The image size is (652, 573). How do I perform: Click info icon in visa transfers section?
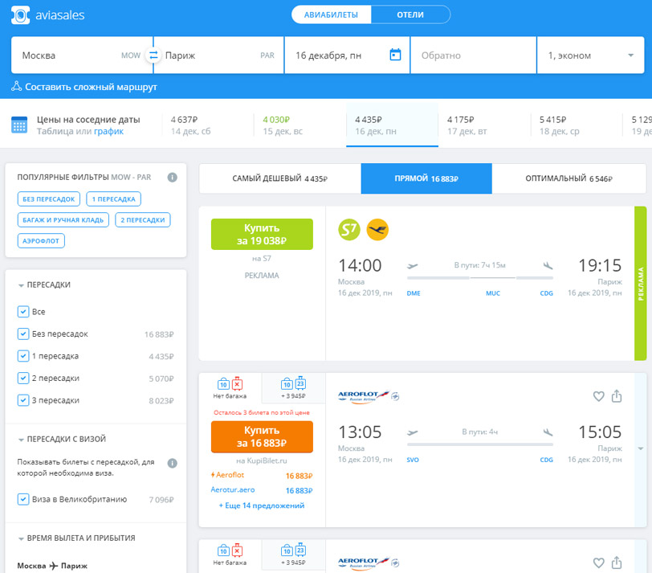coord(172,464)
